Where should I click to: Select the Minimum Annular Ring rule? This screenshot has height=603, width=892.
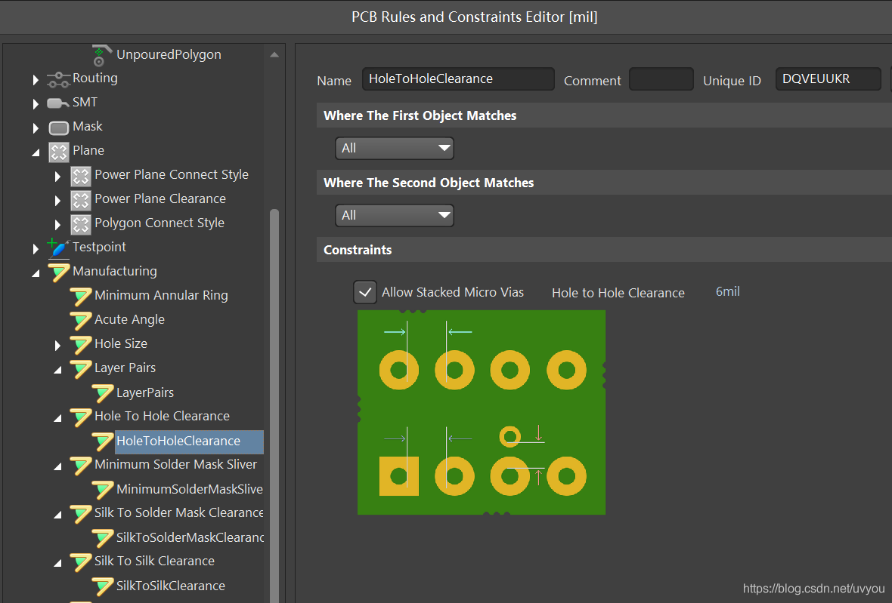point(160,296)
